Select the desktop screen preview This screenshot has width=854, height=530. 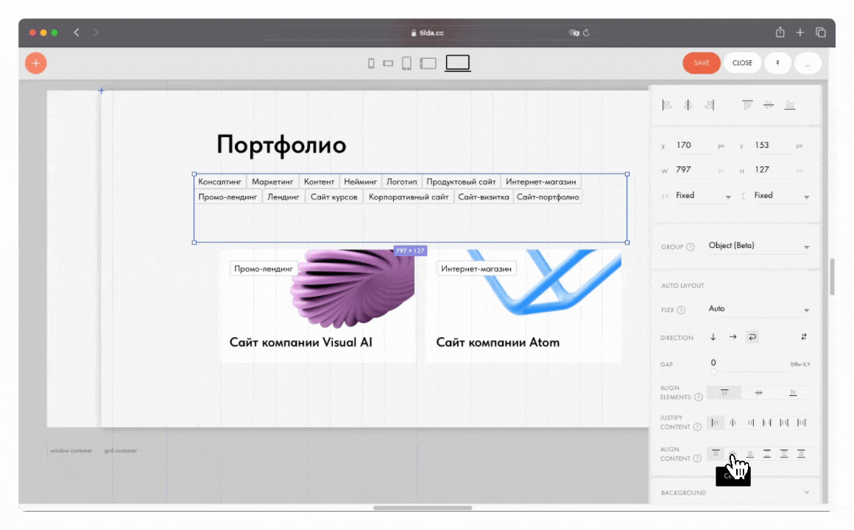coord(457,63)
